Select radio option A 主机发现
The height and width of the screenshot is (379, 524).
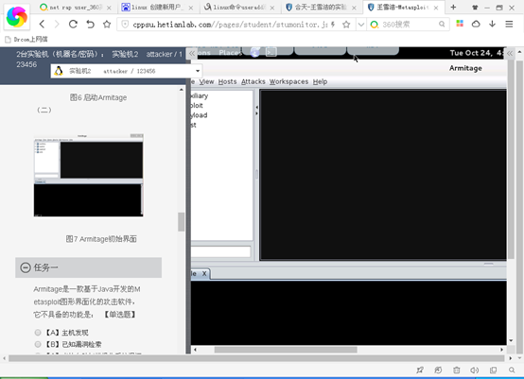38,333
